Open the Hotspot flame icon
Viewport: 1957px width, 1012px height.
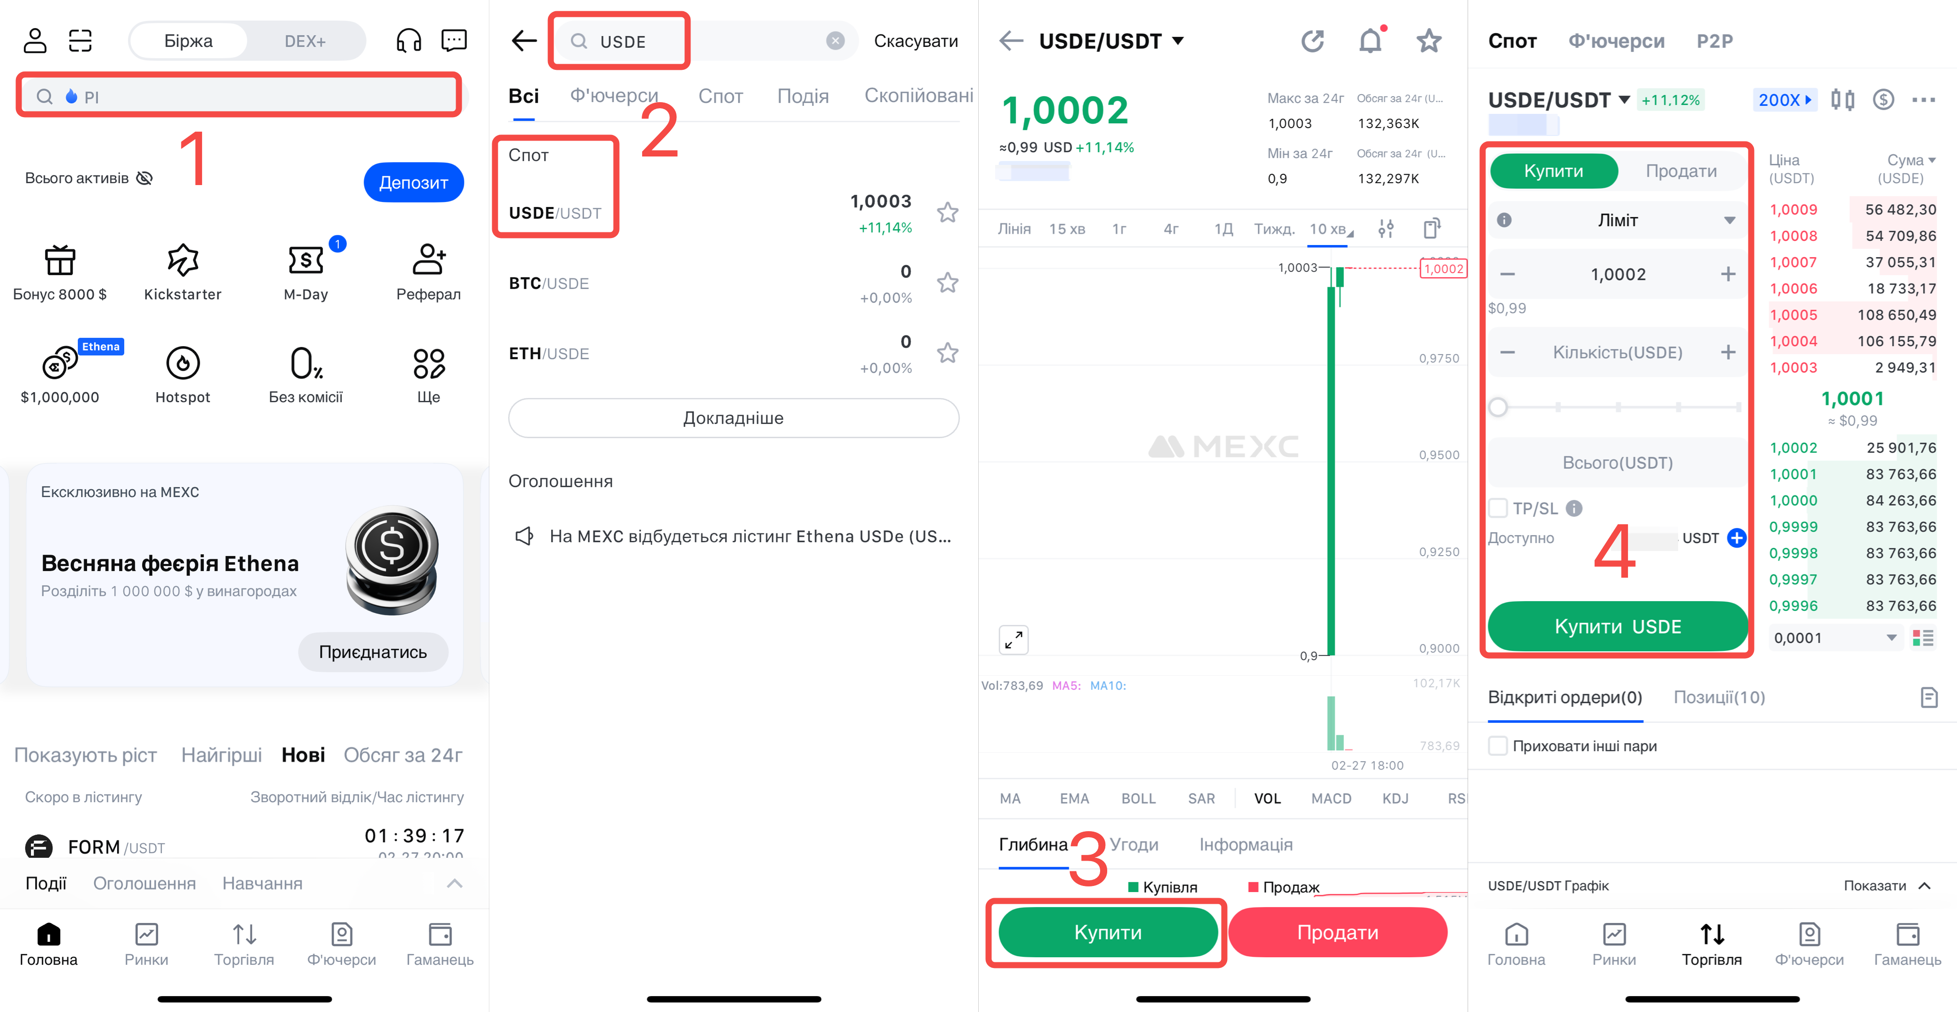182,363
